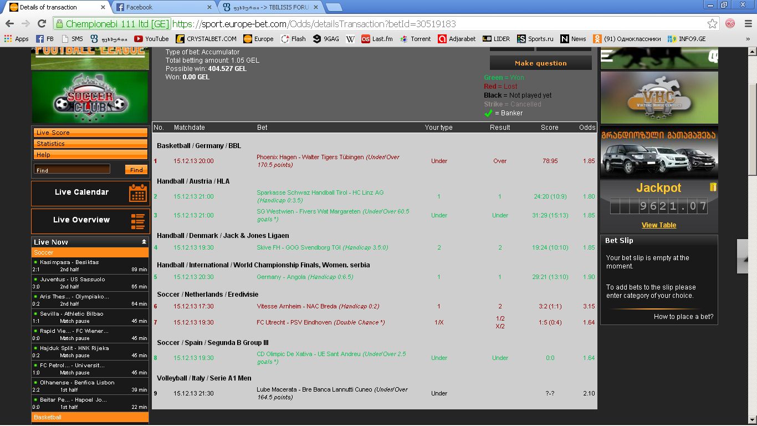Open the Jackpot View Table link
The height and width of the screenshot is (426, 757).
(659, 225)
